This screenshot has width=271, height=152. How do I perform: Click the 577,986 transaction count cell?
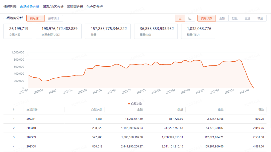97,137
